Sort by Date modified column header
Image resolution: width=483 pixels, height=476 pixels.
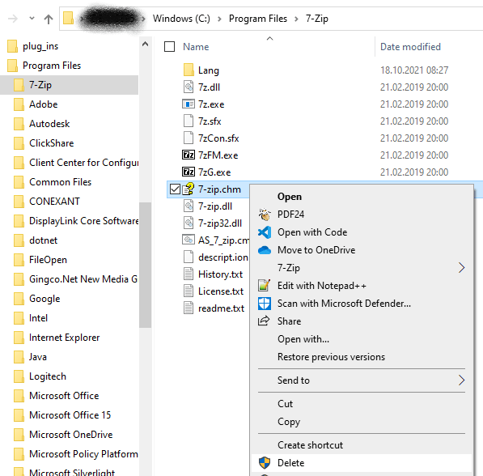pyautogui.click(x=410, y=47)
